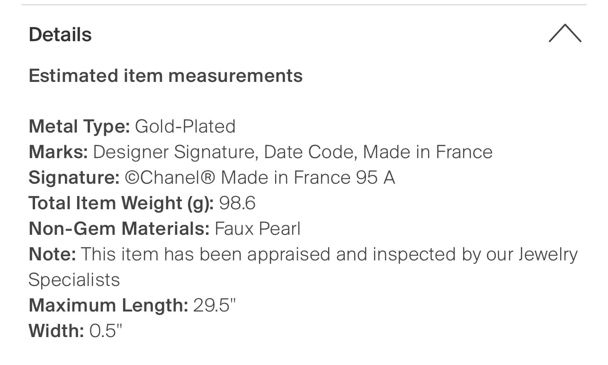Click the Width label

tap(56, 331)
